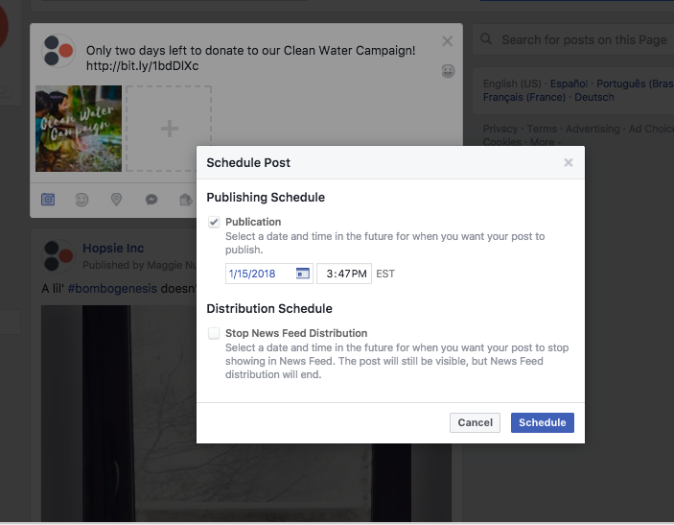Click the Hopsie Inc profile logo
The width and height of the screenshot is (674, 525).
[58, 255]
